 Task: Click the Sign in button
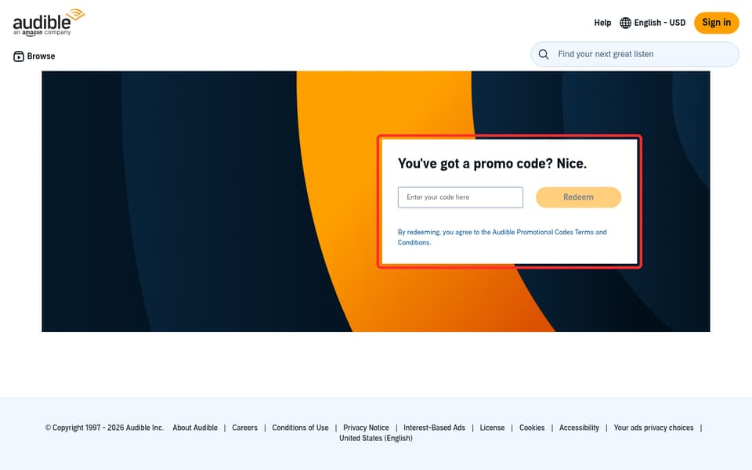point(717,23)
